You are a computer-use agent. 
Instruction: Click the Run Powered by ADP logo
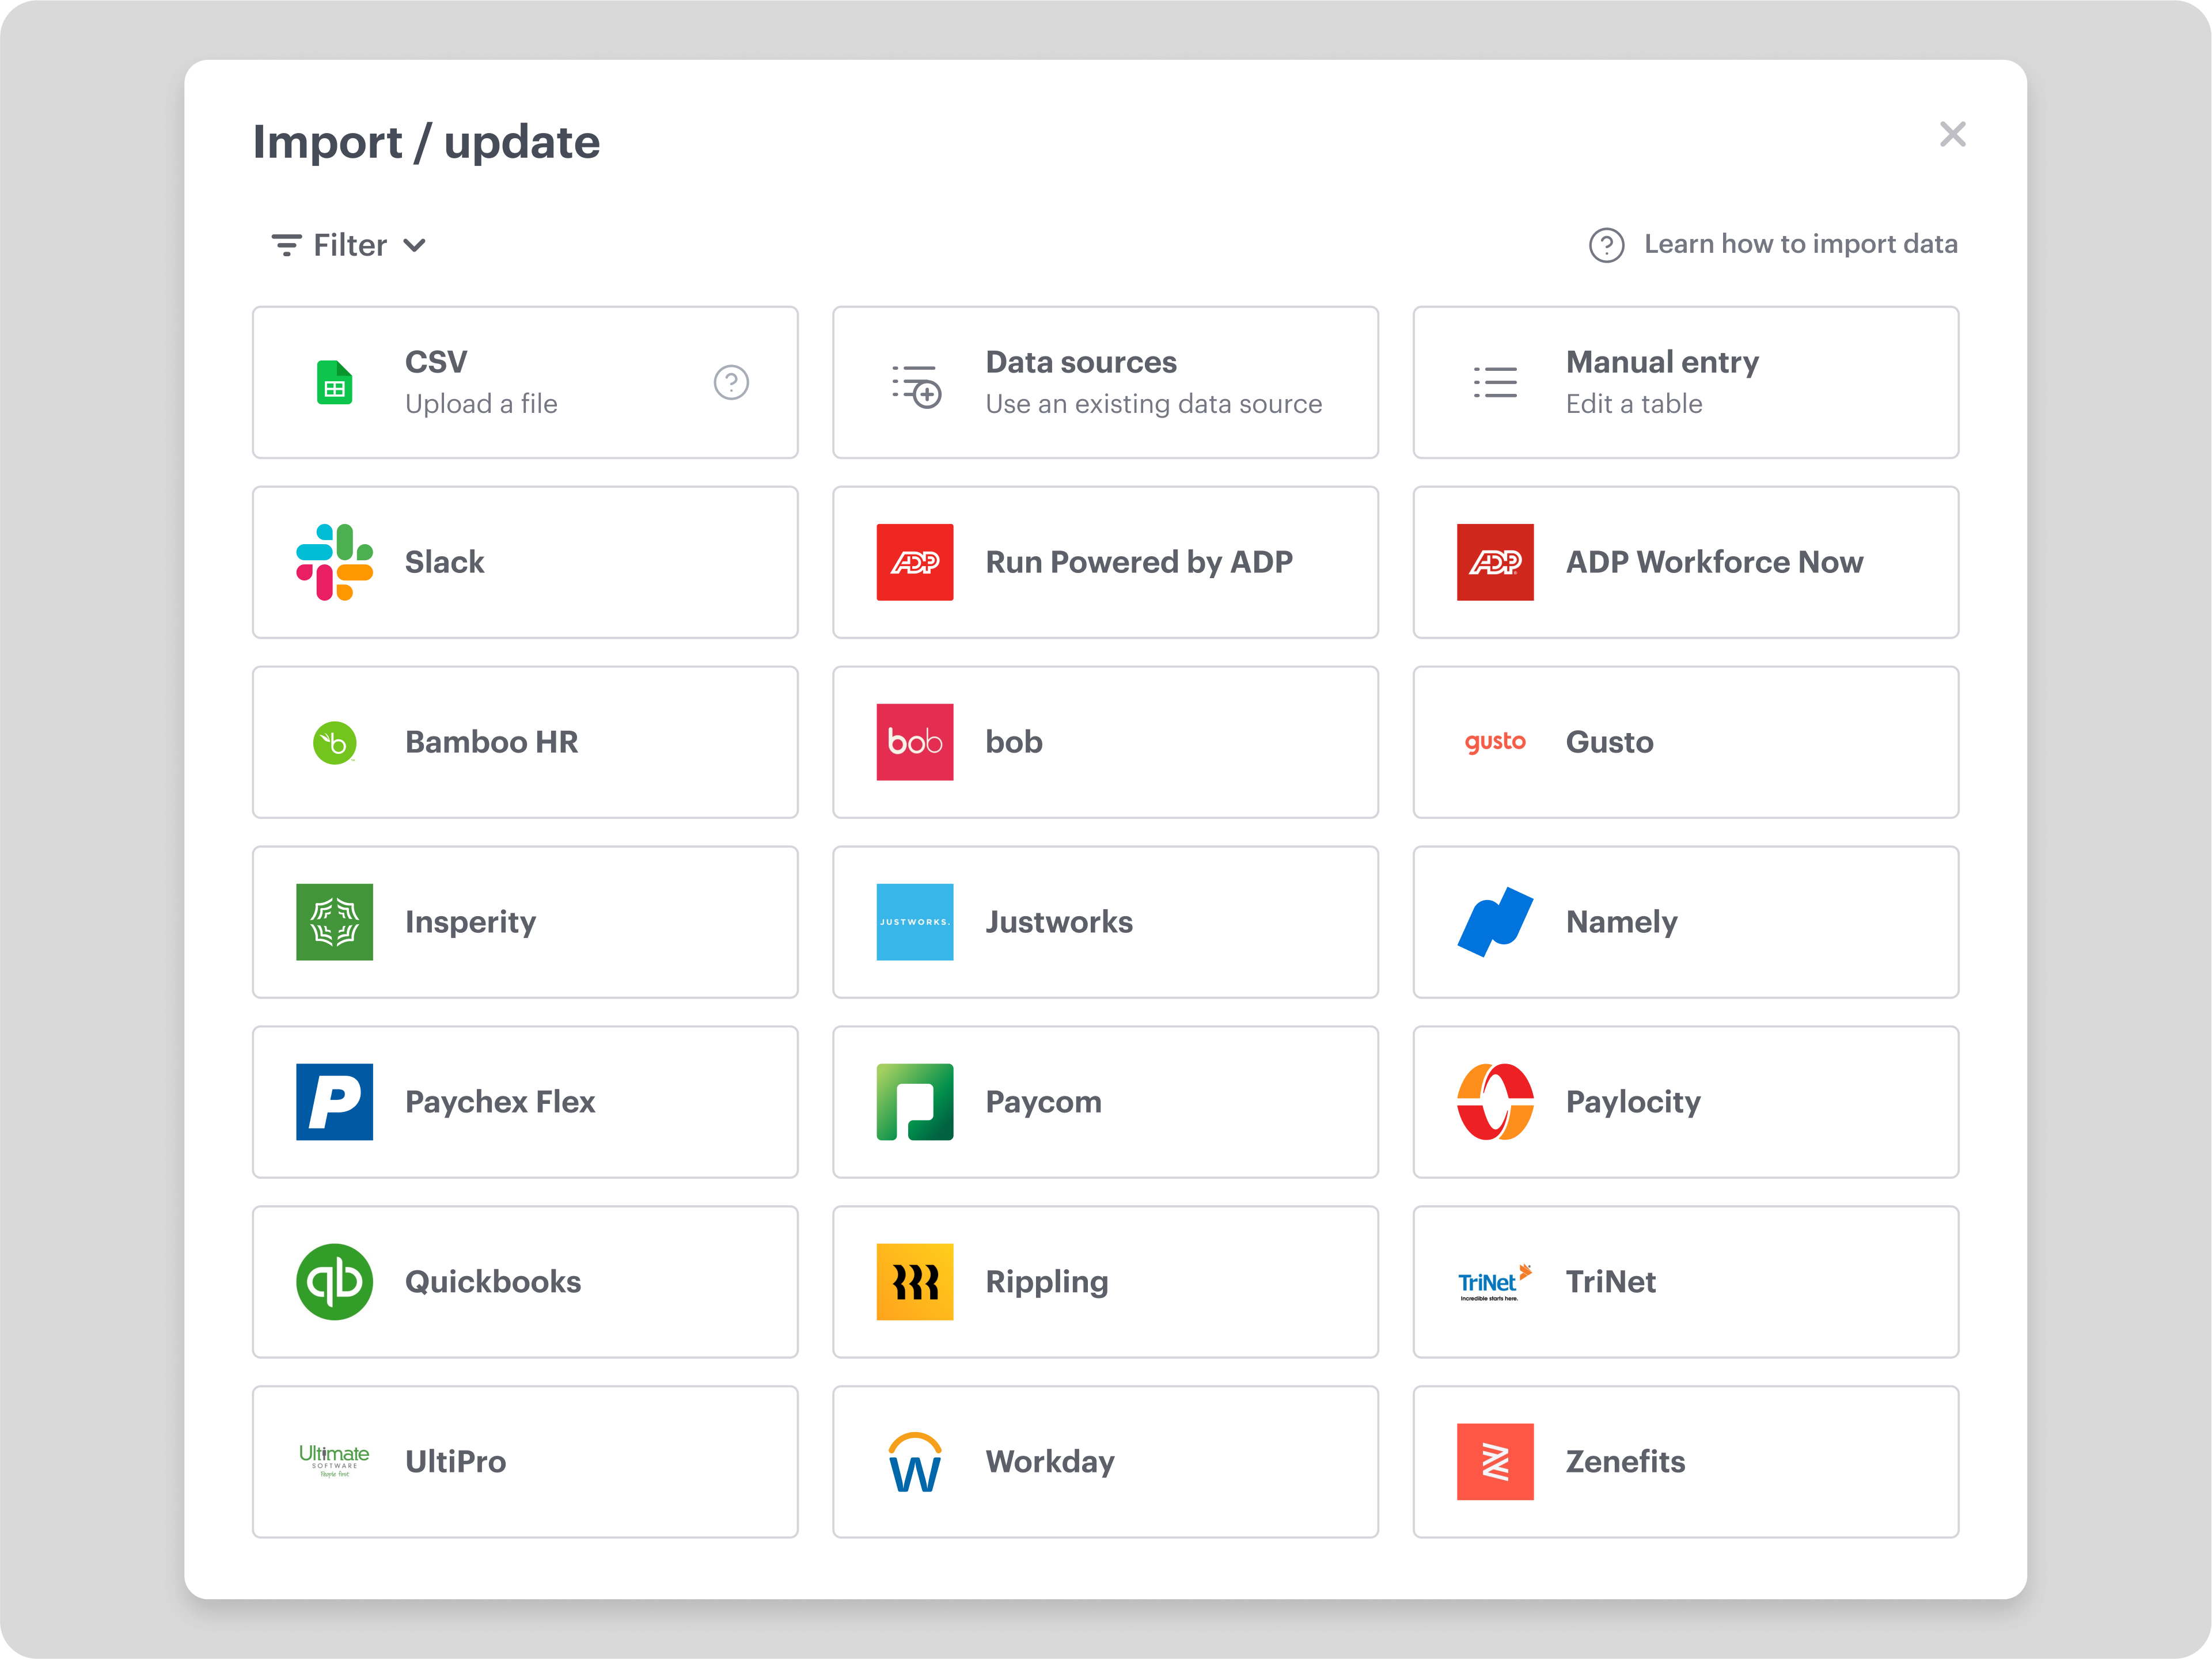tap(915, 562)
